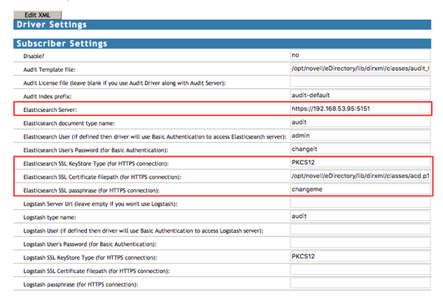The image size is (443, 296).
Task: Select the 'Audit Template file:' label
Action: (x=49, y=69)
